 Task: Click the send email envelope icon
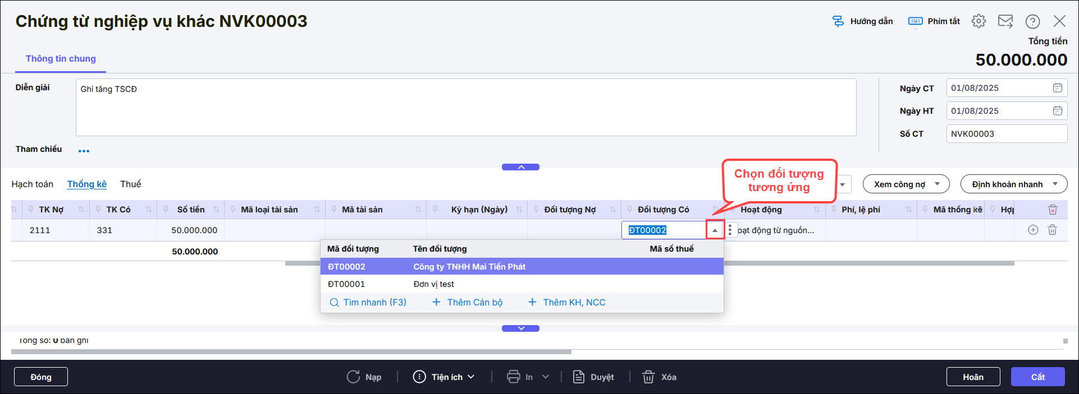pyautogui.click(x=1005, y=21)
